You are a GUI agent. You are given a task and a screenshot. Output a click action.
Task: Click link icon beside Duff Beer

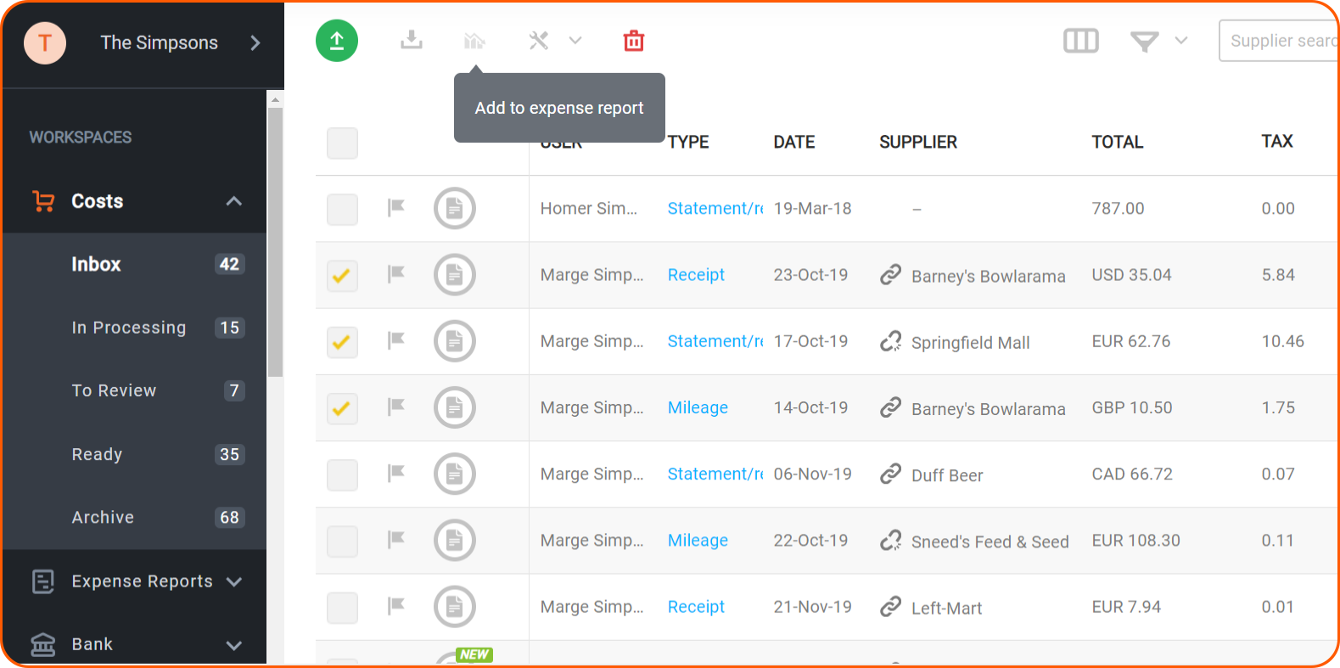click(890, 474)
